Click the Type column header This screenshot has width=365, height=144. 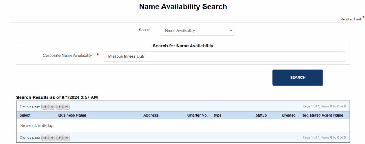pyautogui.click(x=217, y=115)
